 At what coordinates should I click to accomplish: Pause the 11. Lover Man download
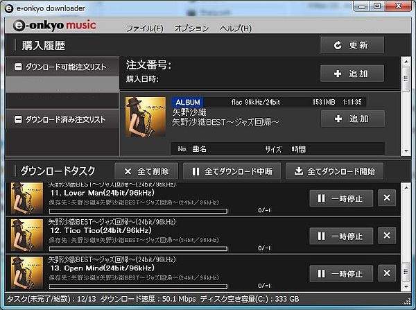pyautogui.click(x=341, y=198)
